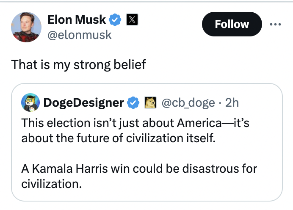Click blank gap between the quoted post paragraphs
This screenshot has width=293, height=210.
click(x=147, y=154)
